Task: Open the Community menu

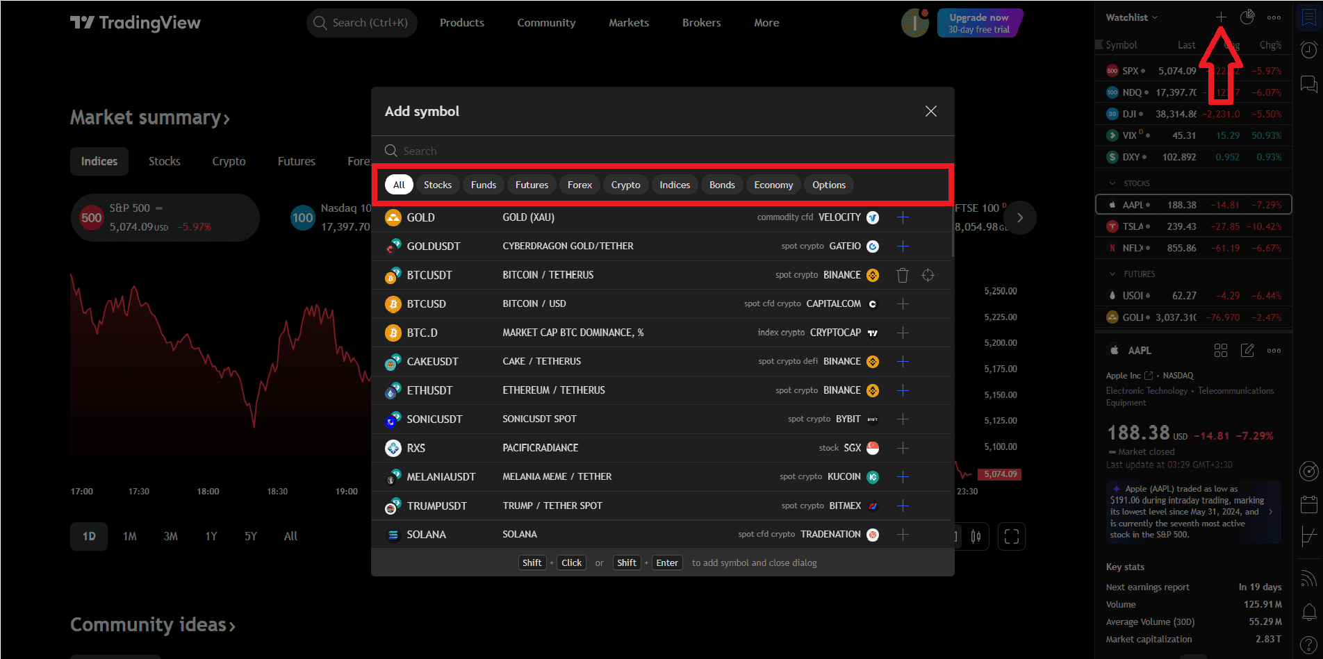Action: click(546, 23)
